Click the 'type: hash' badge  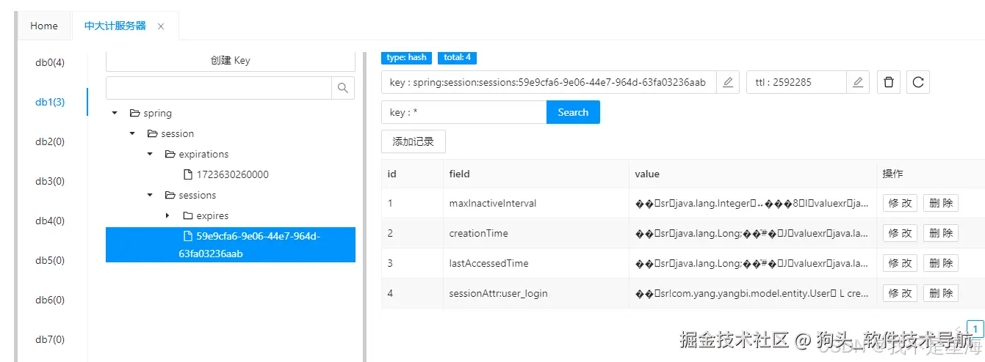(406, 57)
